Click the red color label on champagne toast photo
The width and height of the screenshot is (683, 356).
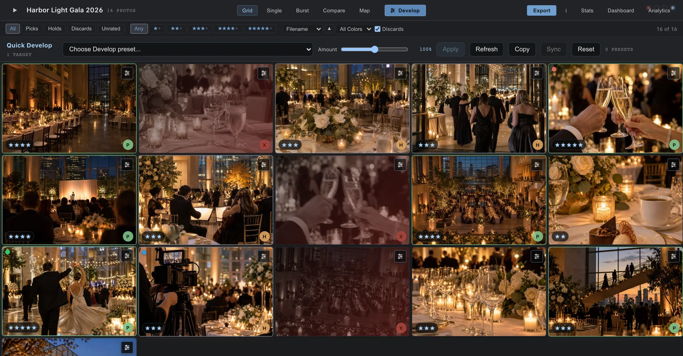pyautogui.click(x=554, y=69)
